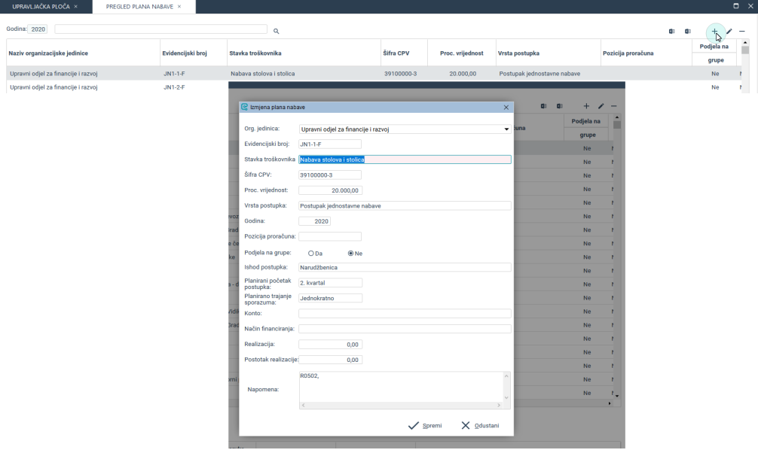758x453 pixels.
Task: Click the plus icon to add a plan item
Action: click(714, 32)
